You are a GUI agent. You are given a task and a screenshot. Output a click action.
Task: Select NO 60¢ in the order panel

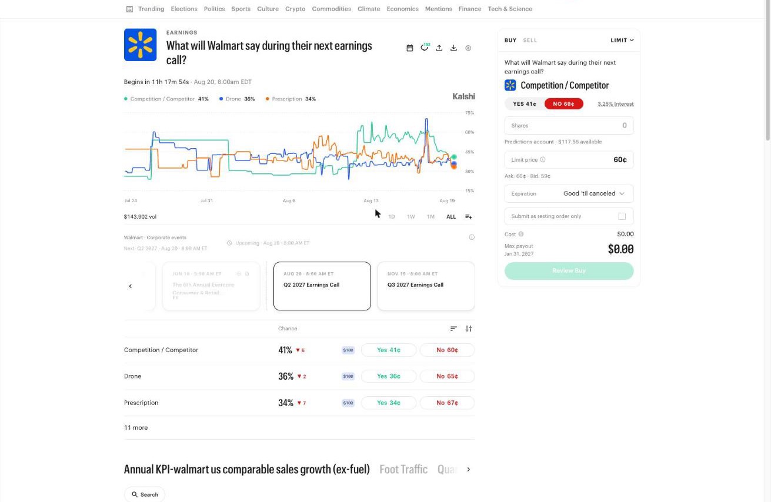click(x=563, y=104)
